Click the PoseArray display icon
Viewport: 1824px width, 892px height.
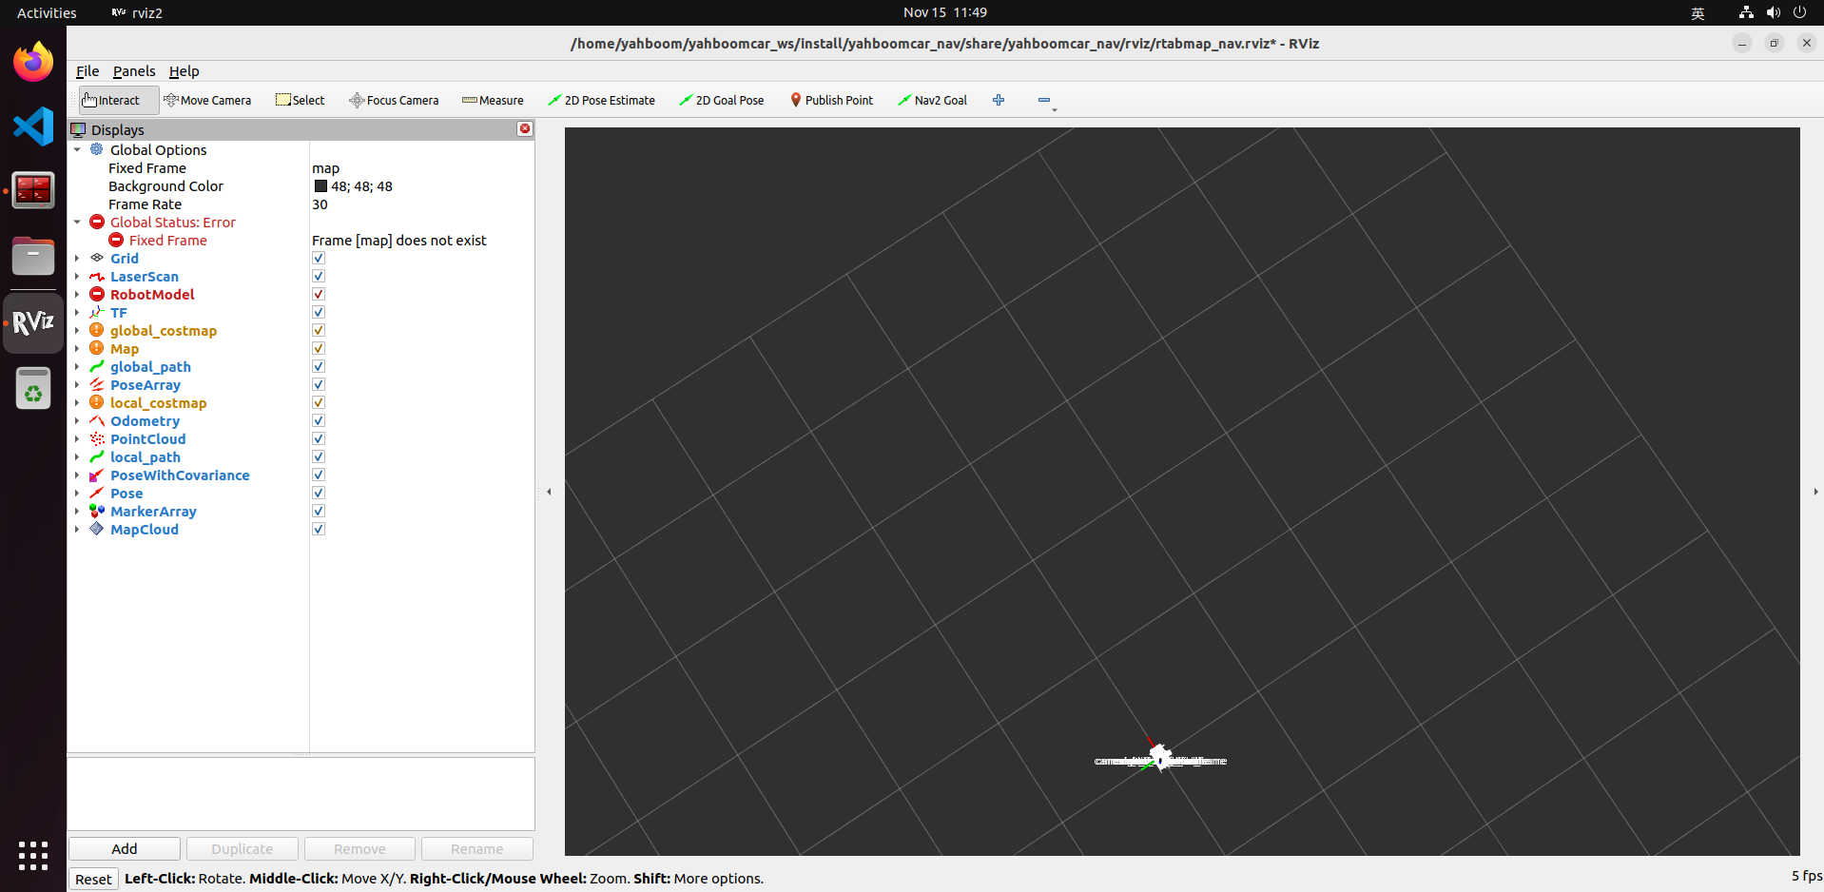pyautogui.click(x=97, y=384)
